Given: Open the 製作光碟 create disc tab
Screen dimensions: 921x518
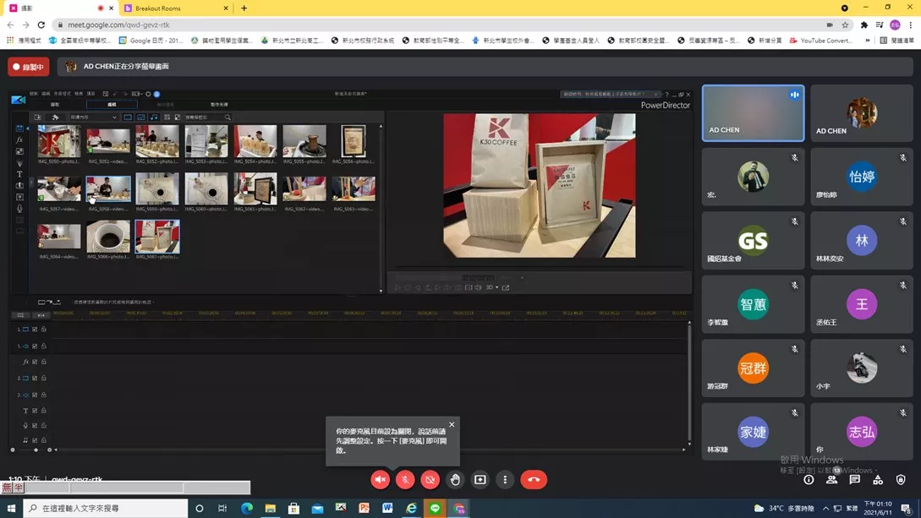Looking at the screenshot, I should [219, 105].
